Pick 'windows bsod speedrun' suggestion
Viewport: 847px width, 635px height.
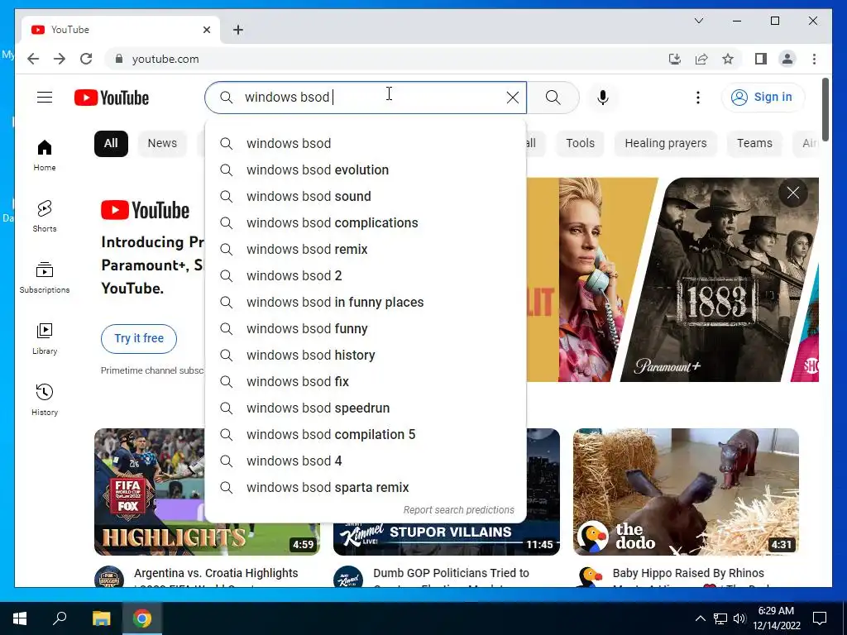(366, 408)
